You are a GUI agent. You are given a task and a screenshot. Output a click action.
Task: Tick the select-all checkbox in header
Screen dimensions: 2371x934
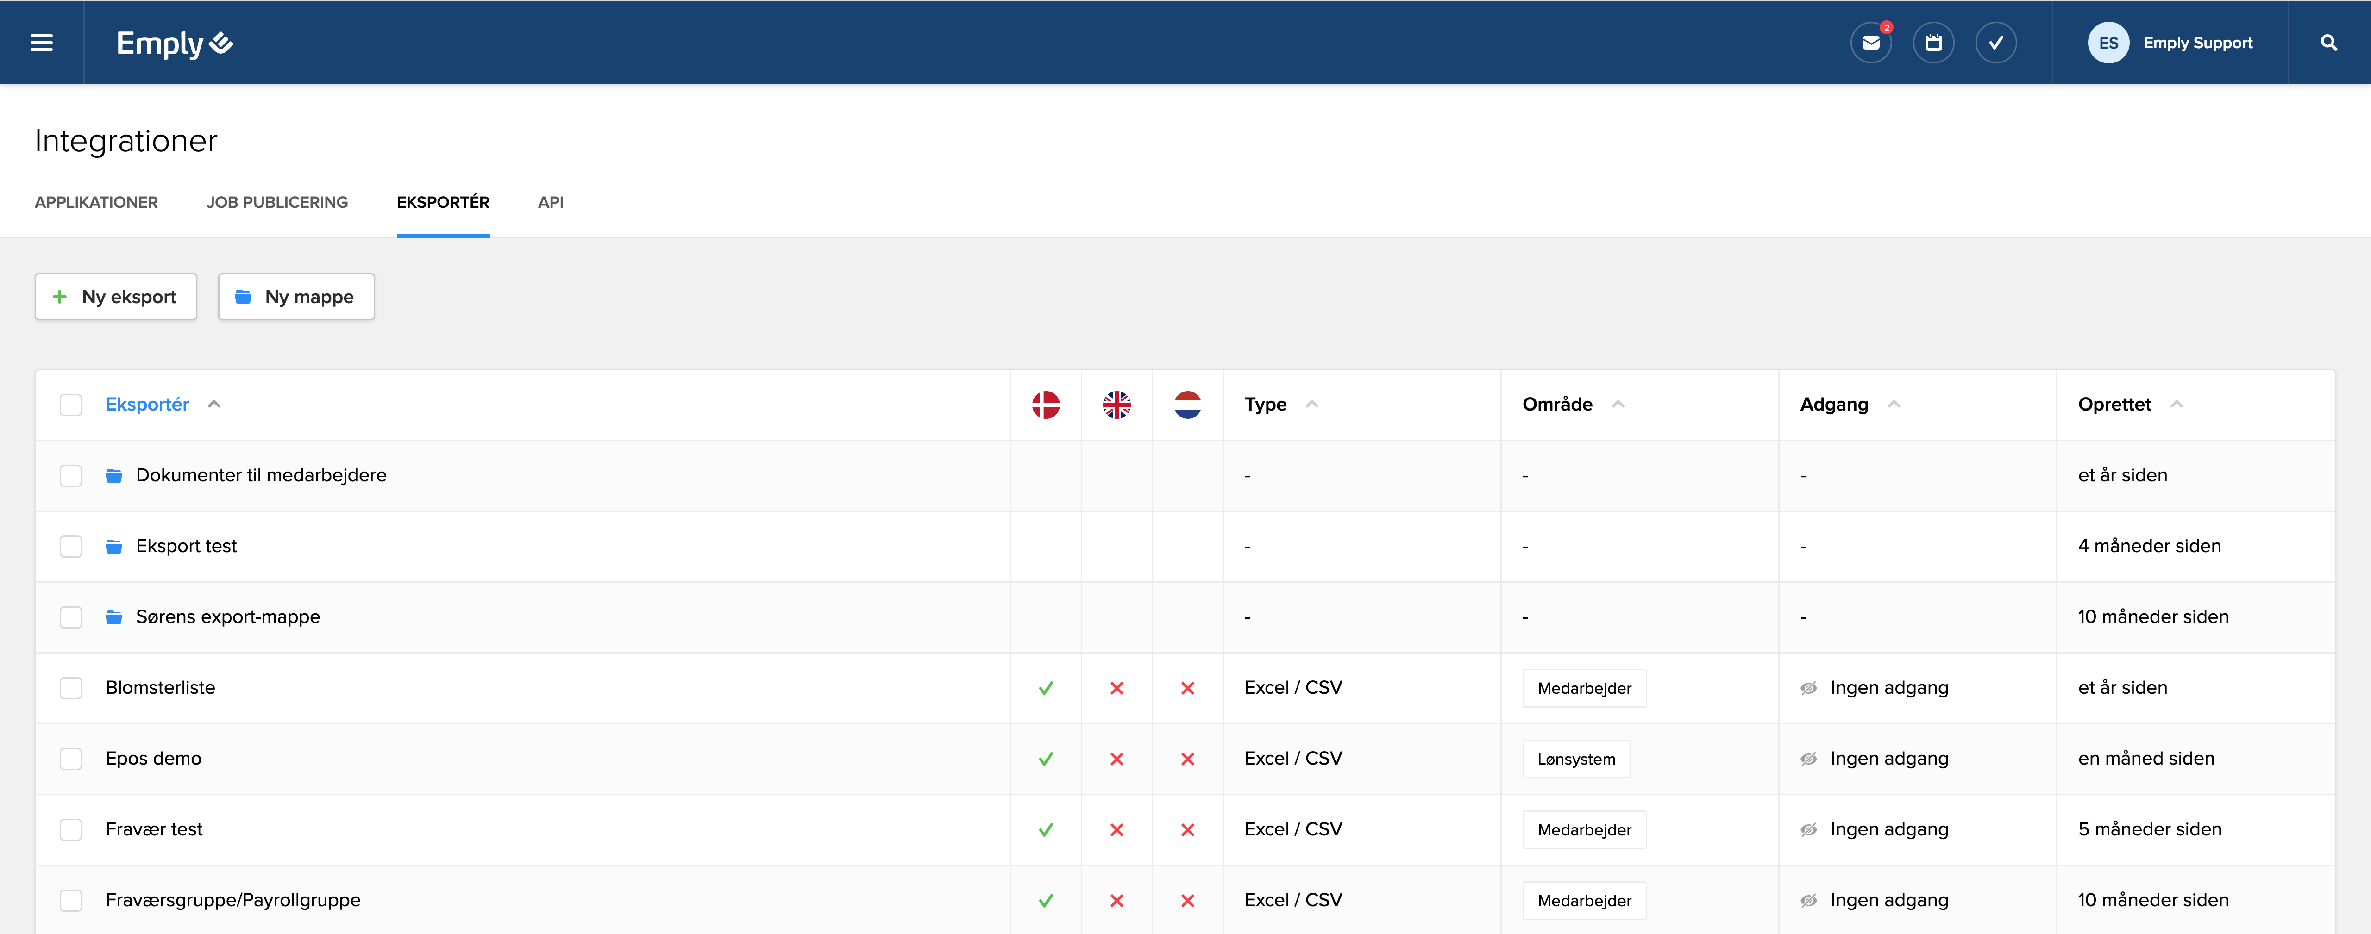[71, 405]
